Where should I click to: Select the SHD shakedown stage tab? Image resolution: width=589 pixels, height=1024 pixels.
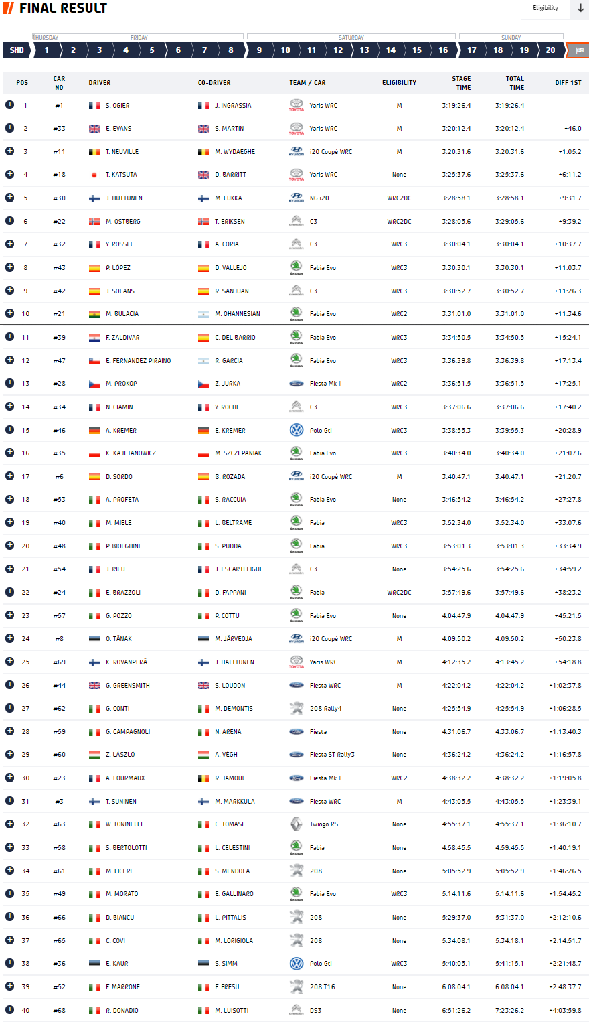17,50
